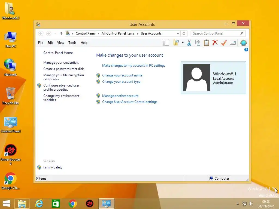Open the File menu
Screen dimensions: 279x209
click(x=41, y=43)
